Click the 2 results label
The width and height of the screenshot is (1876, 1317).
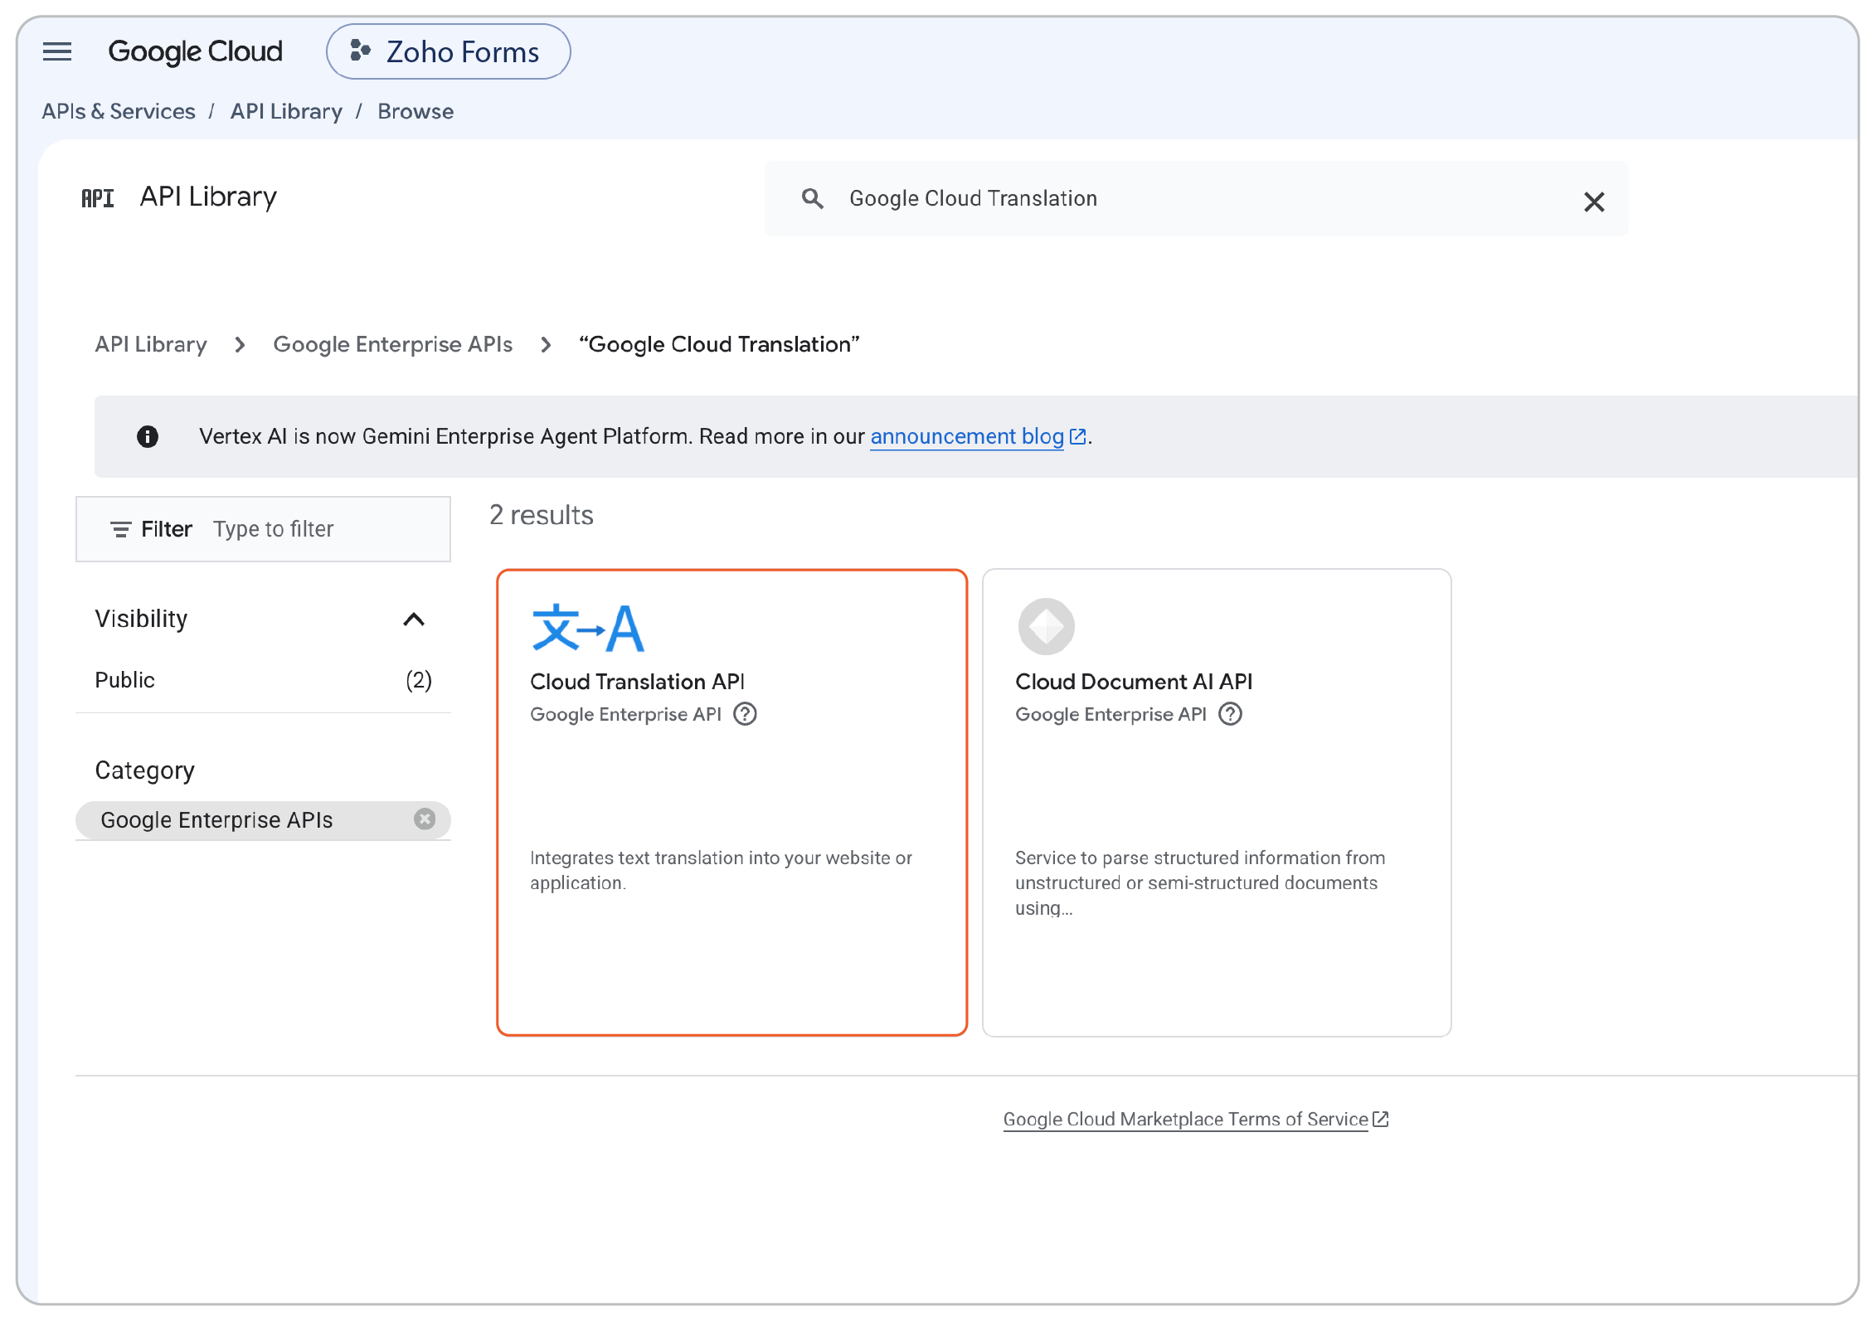pyautogui.click(x=542, y=515)
